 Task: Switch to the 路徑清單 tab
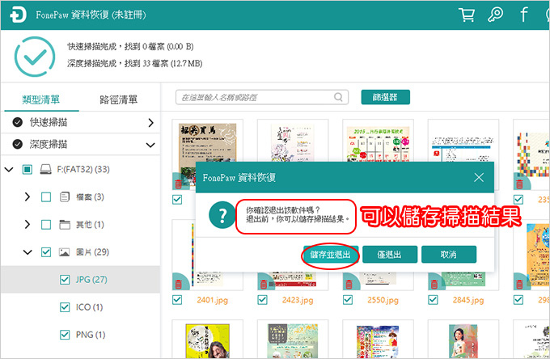point(119,99)
